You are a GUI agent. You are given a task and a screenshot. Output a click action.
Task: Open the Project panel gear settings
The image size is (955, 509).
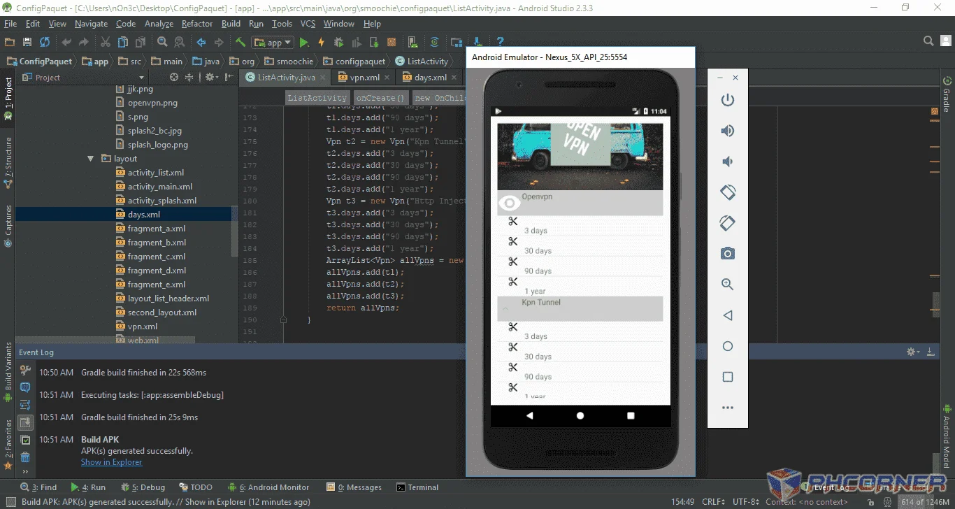coord(211,78)
